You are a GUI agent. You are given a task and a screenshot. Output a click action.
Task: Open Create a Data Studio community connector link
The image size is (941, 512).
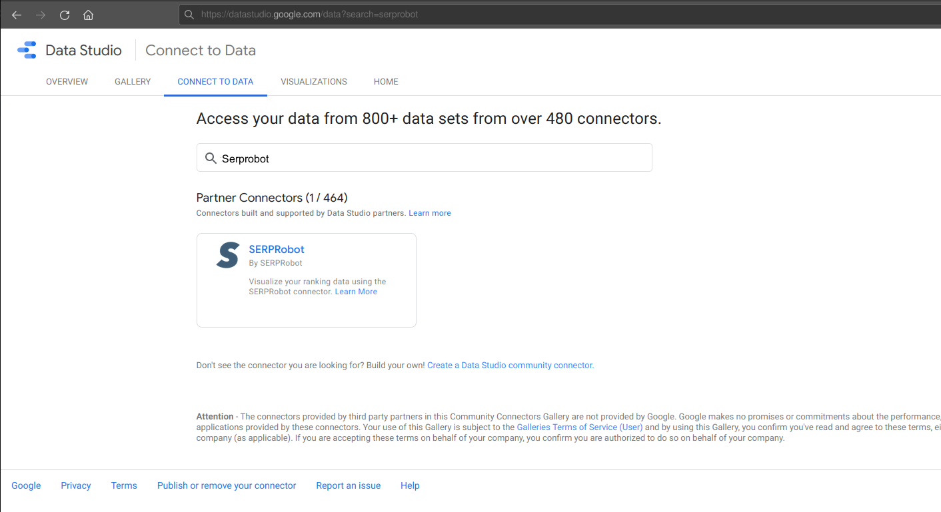point(510,366)
